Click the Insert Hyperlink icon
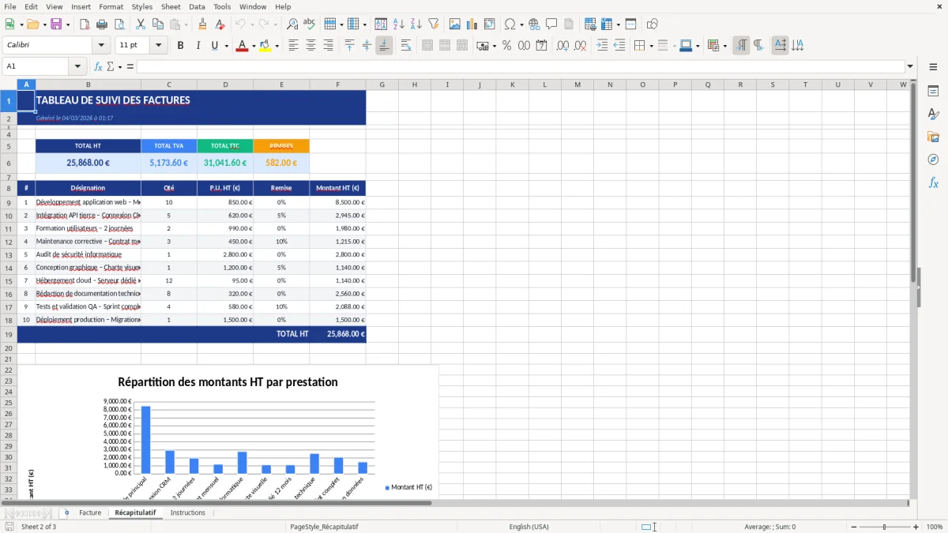The height and width of the screenshot is (533, 948). (534, 24)
